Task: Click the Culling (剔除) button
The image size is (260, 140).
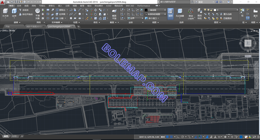Action: click(171, 13)
